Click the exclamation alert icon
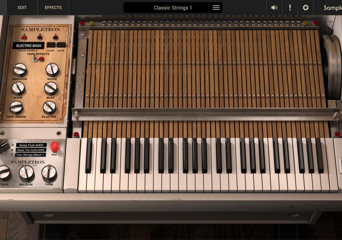342x240 pixels. [x=290, y=8]
